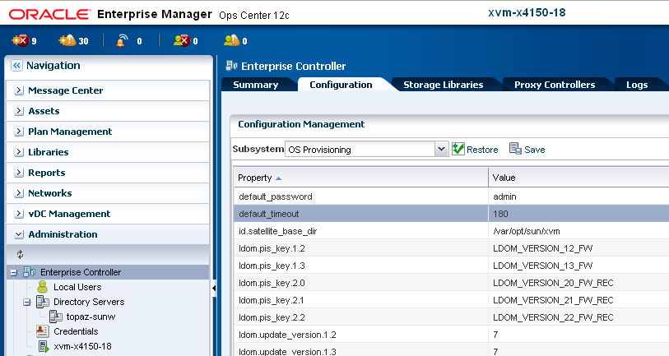Expand the Assets section
Screen dimensions: 669x356
coord(19,111)
